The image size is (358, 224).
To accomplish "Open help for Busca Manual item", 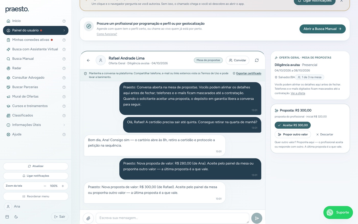I will pyautogui.click(x=64, y=59).
